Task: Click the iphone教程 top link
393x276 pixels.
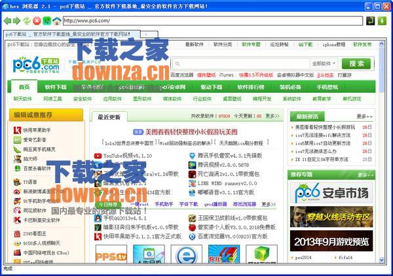Action: [334, 44]
